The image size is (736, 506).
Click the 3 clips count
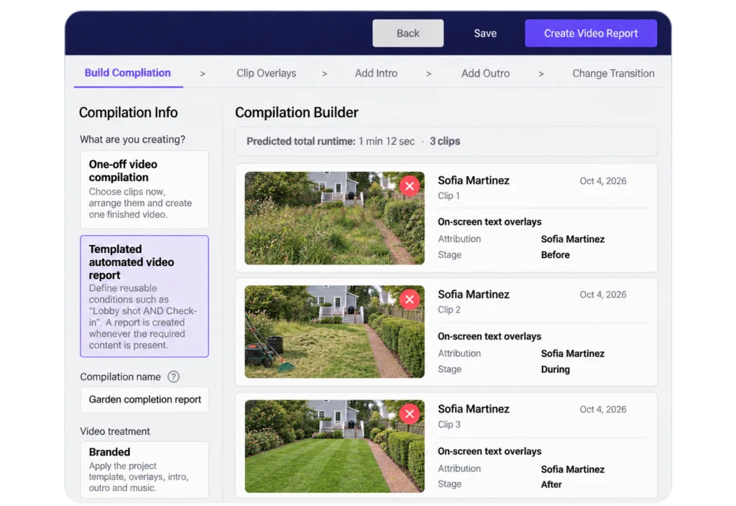click(444, 142)
